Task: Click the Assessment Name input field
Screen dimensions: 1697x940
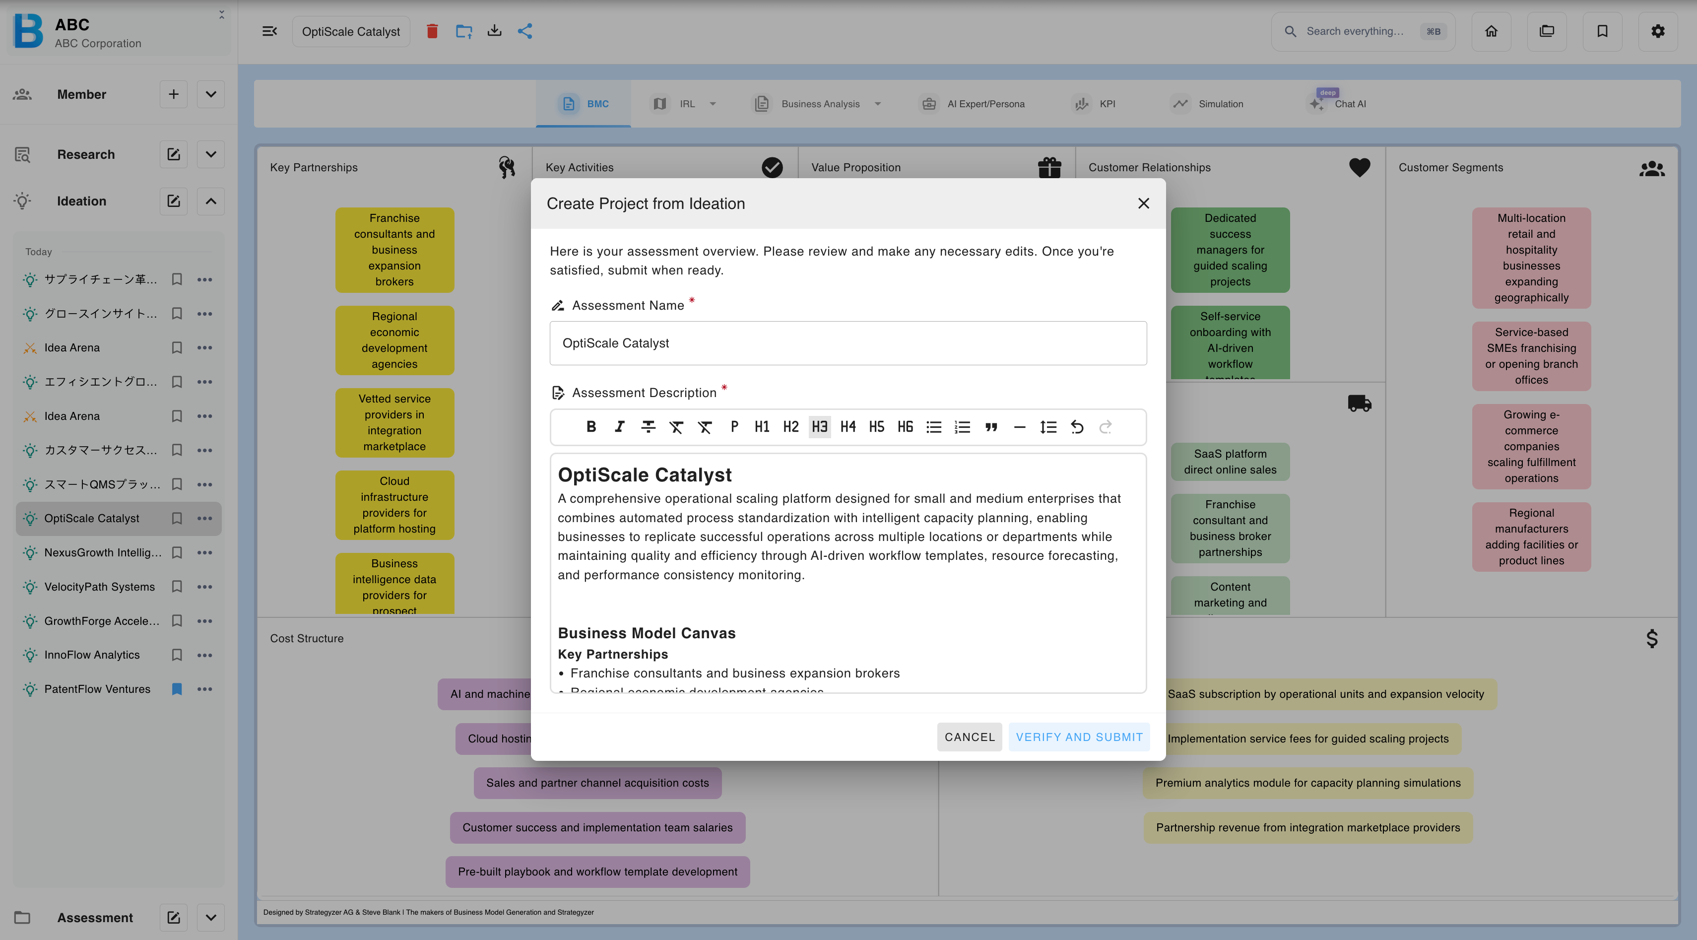Action: click(x=848, y=343)
